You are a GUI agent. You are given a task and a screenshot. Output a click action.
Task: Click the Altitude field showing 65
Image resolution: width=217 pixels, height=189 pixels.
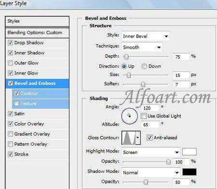(x=150, y=125)
